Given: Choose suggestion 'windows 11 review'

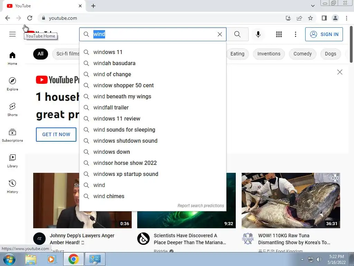Looking at the screenshot, I should [152, 118].
